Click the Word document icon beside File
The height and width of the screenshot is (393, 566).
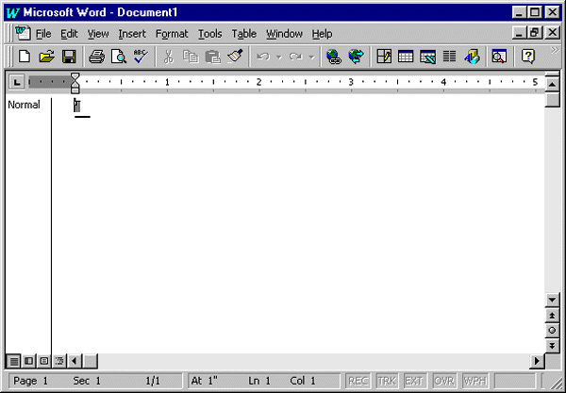(x=23, y=33)
